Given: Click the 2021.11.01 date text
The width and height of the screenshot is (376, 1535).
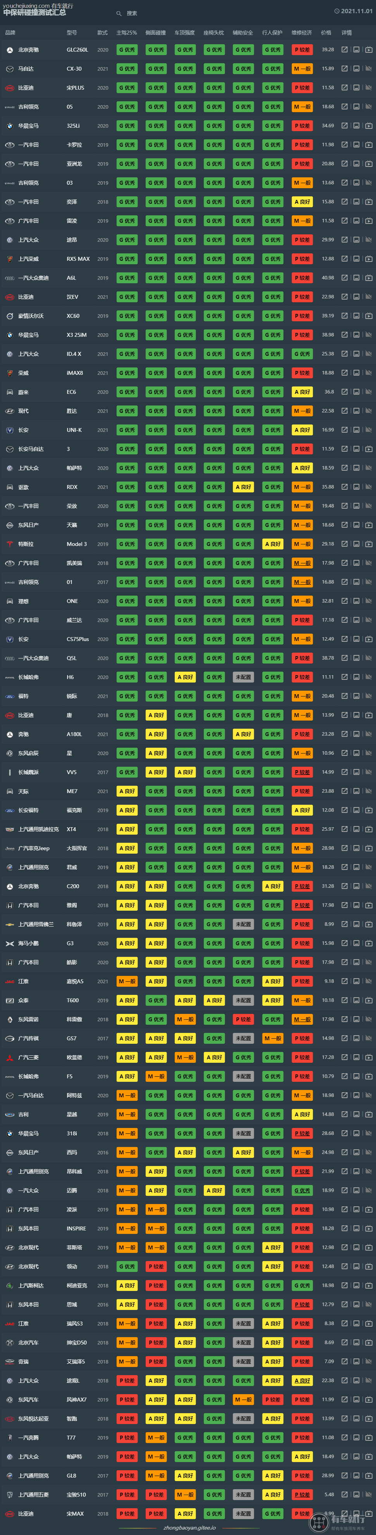Looking at the screenshot, I should pos(357,11).
